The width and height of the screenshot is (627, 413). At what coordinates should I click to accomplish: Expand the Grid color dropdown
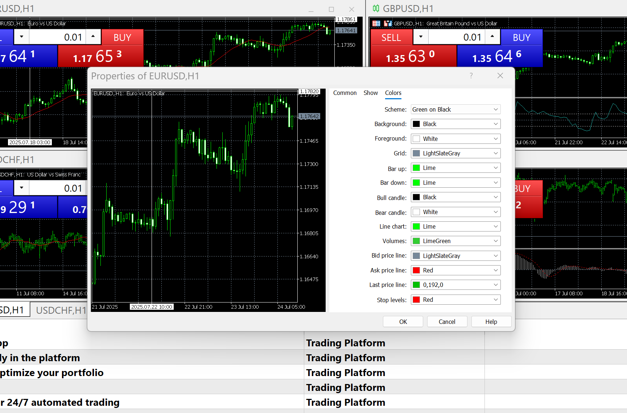click(x=455, y=153)
